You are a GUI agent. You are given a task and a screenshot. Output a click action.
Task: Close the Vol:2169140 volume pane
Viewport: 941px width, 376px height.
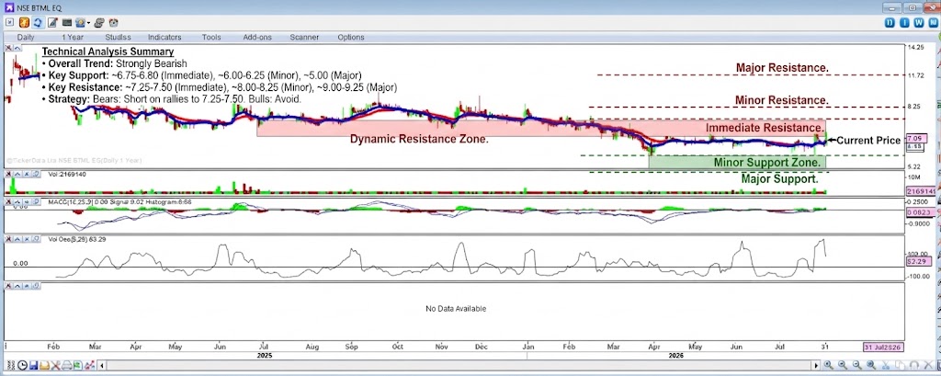coord(8,174)
